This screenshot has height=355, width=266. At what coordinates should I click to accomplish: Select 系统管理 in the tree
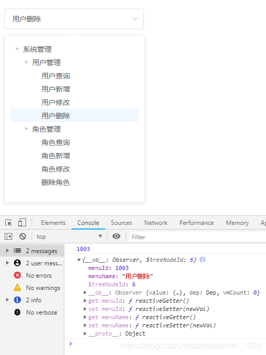pyautogui.click(x=37, y=49)
